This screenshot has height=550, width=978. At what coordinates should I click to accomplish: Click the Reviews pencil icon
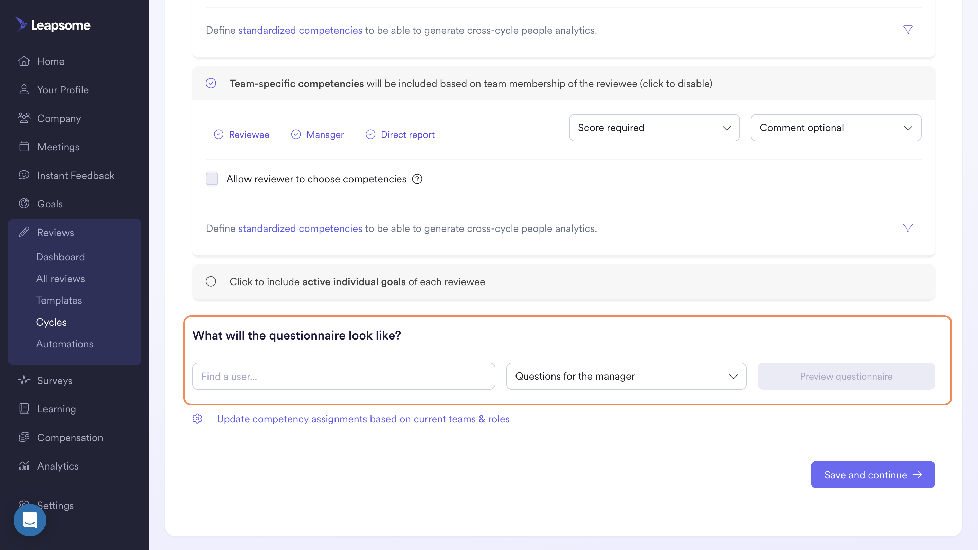coord(24,232)
